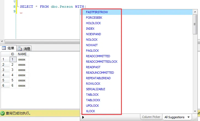Click the SELECT statement on line 8
This screenshot has width=200, height=121.
53,7
